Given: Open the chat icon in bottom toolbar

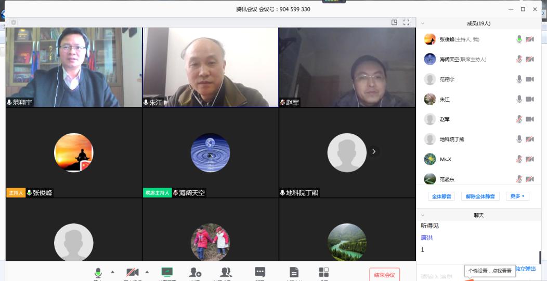Looking at the screenshot, I should 260,272.
